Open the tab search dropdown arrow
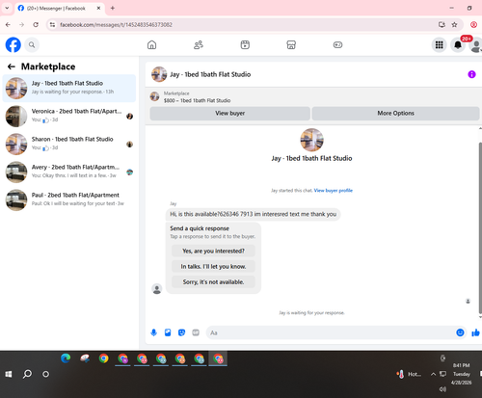Viewport: 482px width, 398px height. pyautogui.click(x=7, y=8)
